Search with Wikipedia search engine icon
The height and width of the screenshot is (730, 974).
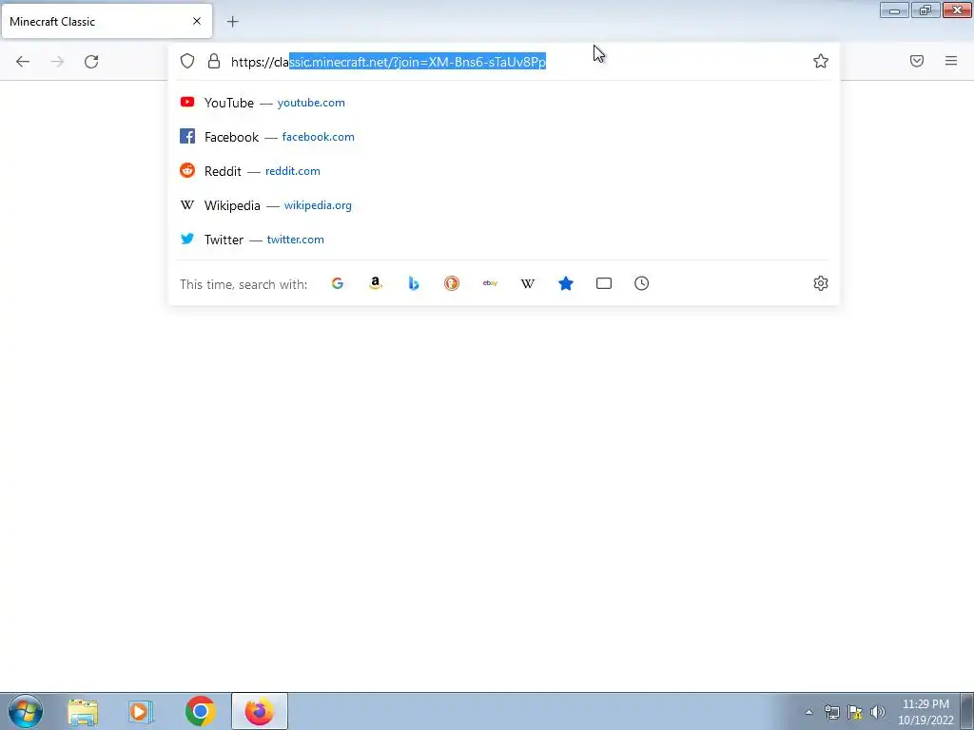coord(527,283)
